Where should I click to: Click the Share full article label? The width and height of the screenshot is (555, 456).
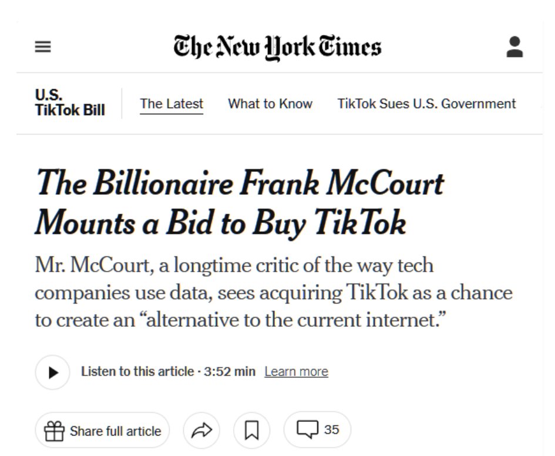[x=115, y=431]
